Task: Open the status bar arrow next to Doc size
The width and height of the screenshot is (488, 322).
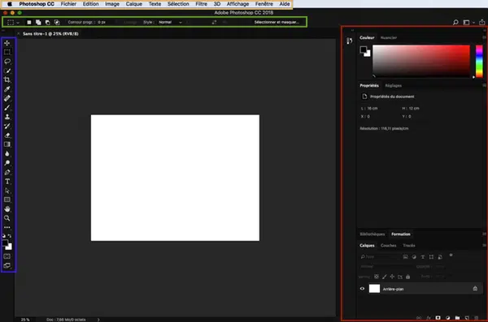Action: tap(98, 320)
